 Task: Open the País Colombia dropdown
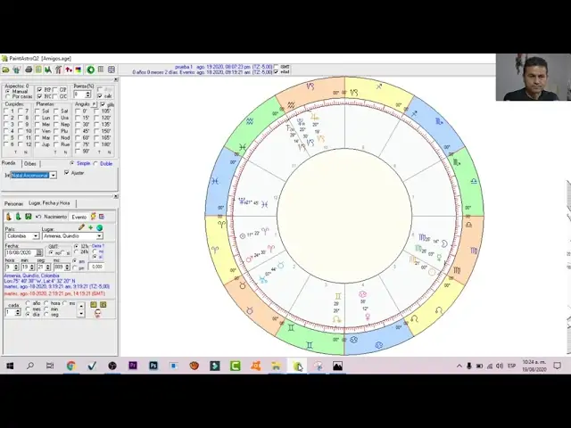coord(36,236)
